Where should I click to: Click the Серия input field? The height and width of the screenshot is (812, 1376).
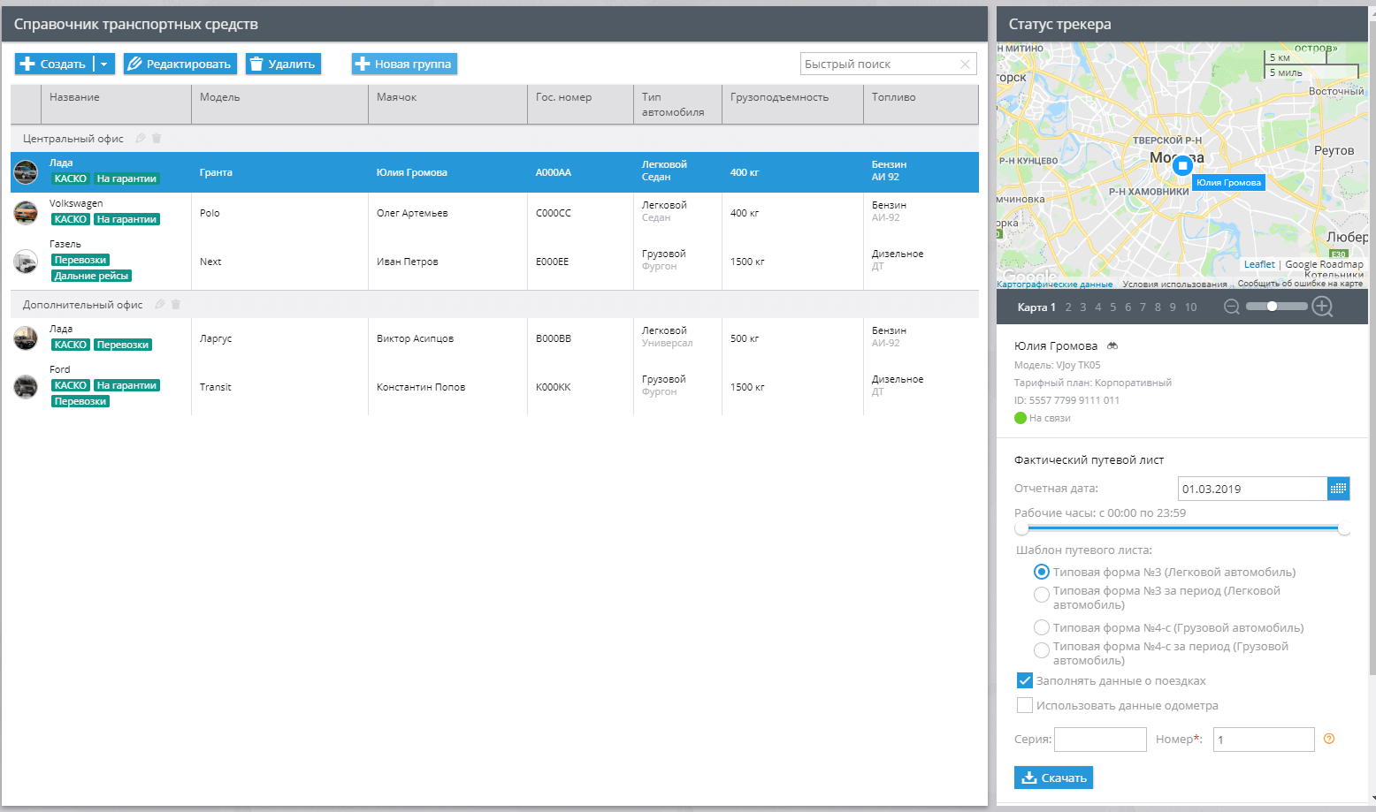(1100, 740)
